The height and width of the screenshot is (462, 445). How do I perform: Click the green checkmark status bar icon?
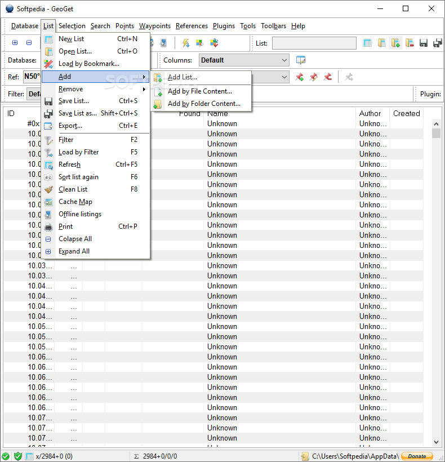(x=6, y=456)
